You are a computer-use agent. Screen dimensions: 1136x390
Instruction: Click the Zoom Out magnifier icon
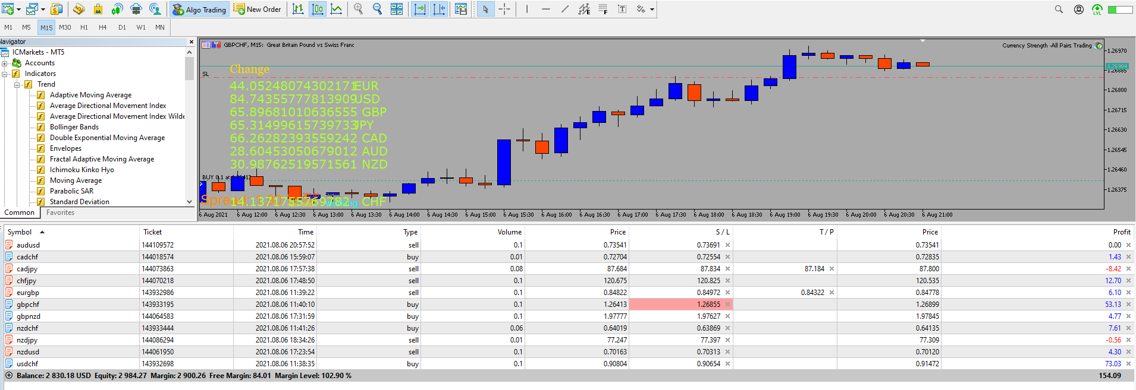(377, 9)
